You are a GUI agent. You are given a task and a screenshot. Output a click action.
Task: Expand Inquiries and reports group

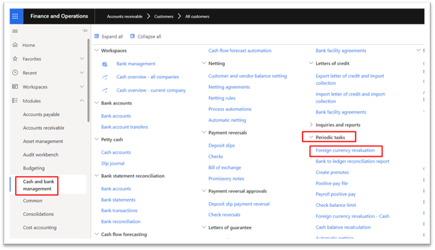point(311,124)
